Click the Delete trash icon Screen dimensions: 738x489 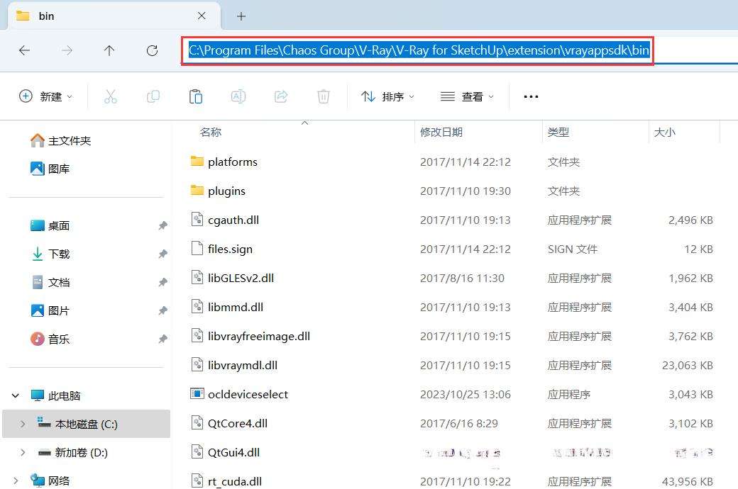(x=324, y=96)
